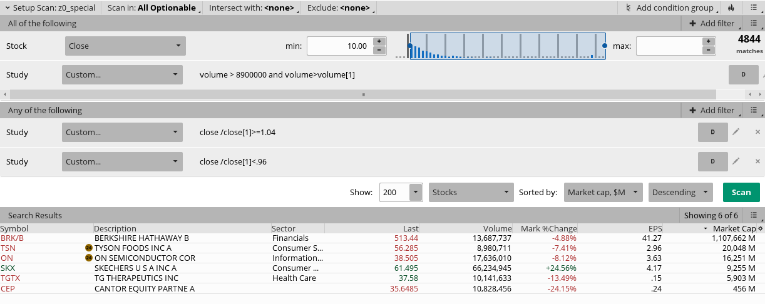
Task: Change D aggregation for the volume study
Action: pyautogui.click(x=744, y=74)
